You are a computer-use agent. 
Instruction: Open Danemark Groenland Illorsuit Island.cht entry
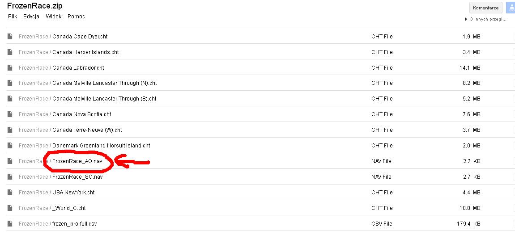click(101, 146)
